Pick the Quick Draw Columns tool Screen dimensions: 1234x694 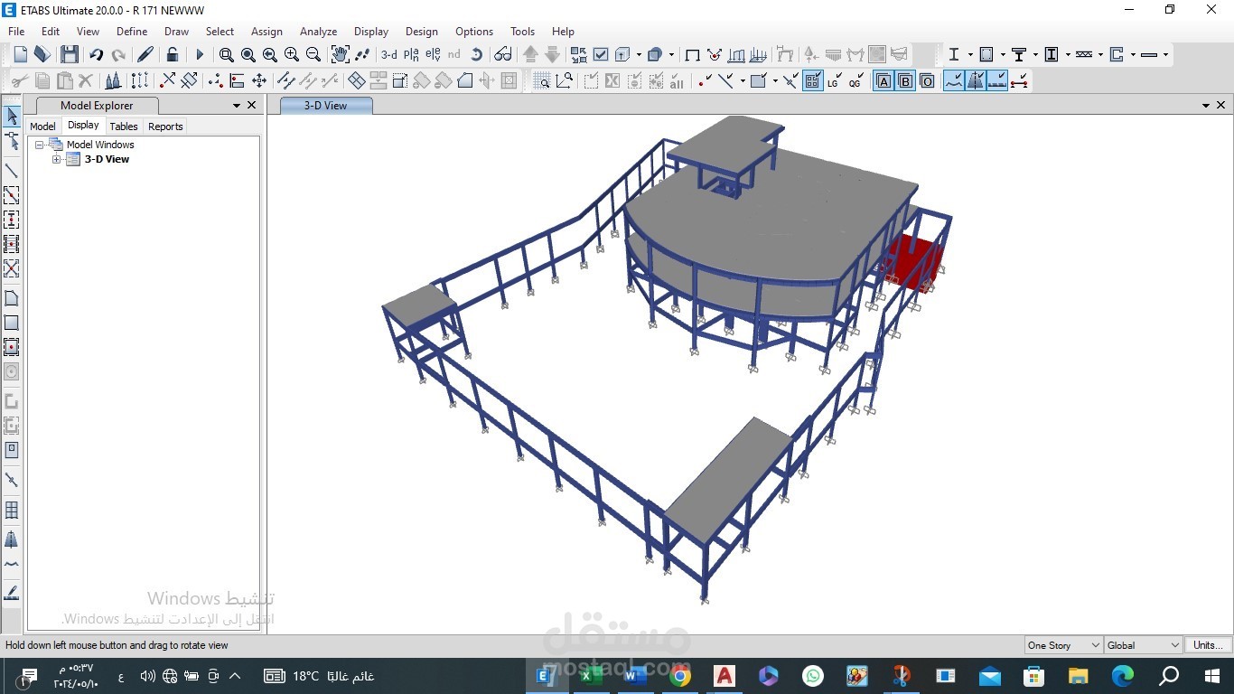[x=12, y=220]
